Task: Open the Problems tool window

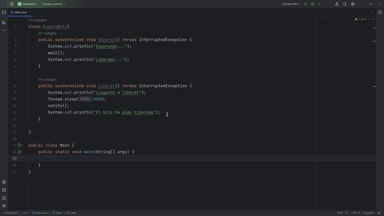Action: point(4,198)
